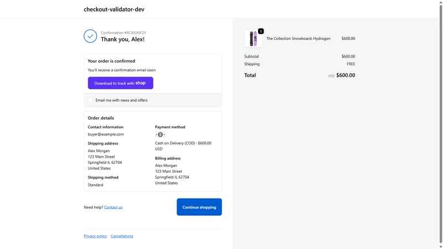Viewport: 443px width, 249px height.
Task: Click the Total $600.00 amount
Action: [346, 75]
